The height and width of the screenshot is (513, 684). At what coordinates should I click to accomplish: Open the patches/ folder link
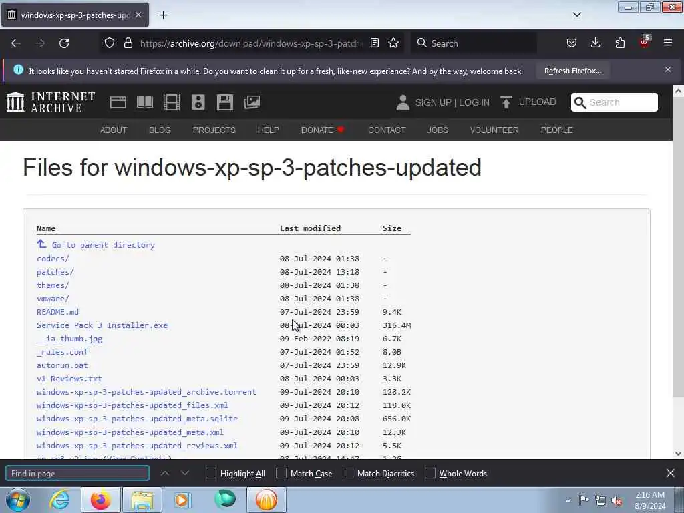[55, 272]
